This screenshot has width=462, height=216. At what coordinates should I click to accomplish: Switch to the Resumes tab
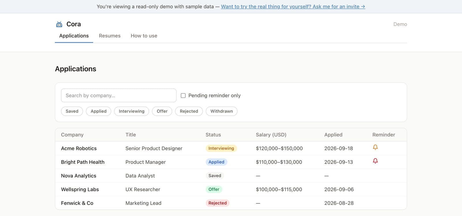[110, 36]
